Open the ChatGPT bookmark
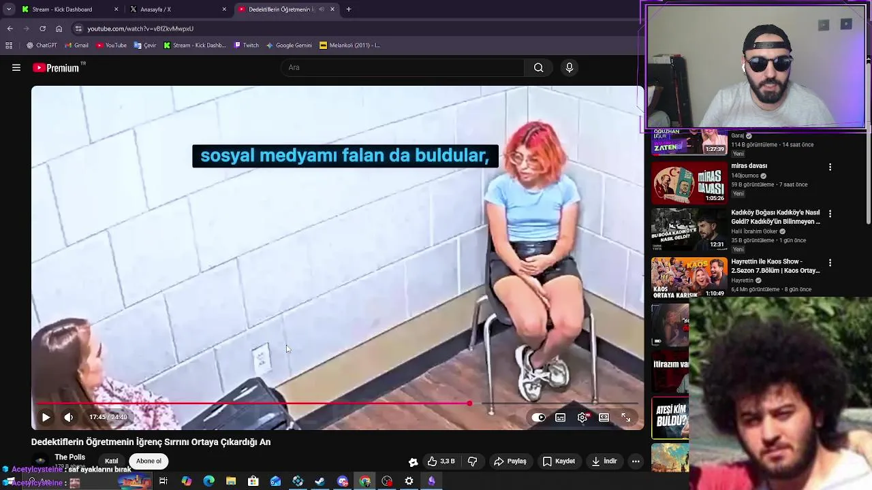 click(42, 46)
